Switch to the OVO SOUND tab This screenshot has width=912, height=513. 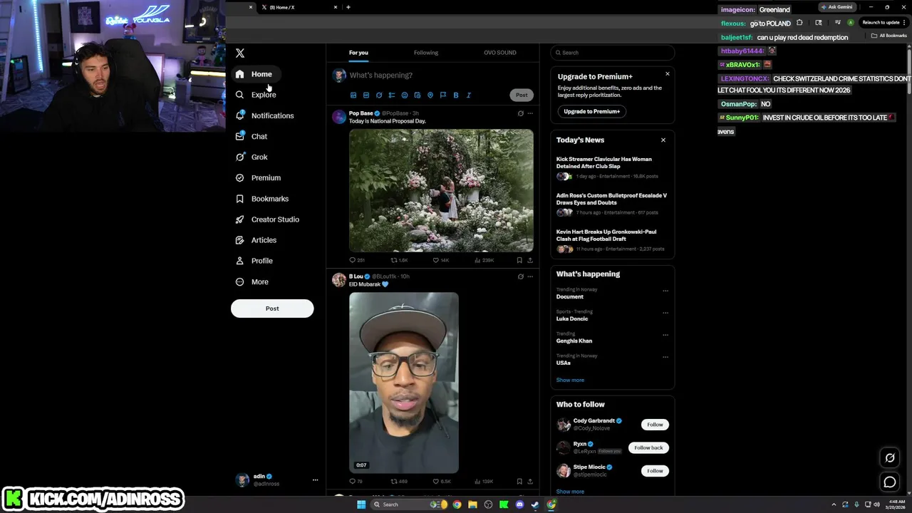tap(500, 53)
